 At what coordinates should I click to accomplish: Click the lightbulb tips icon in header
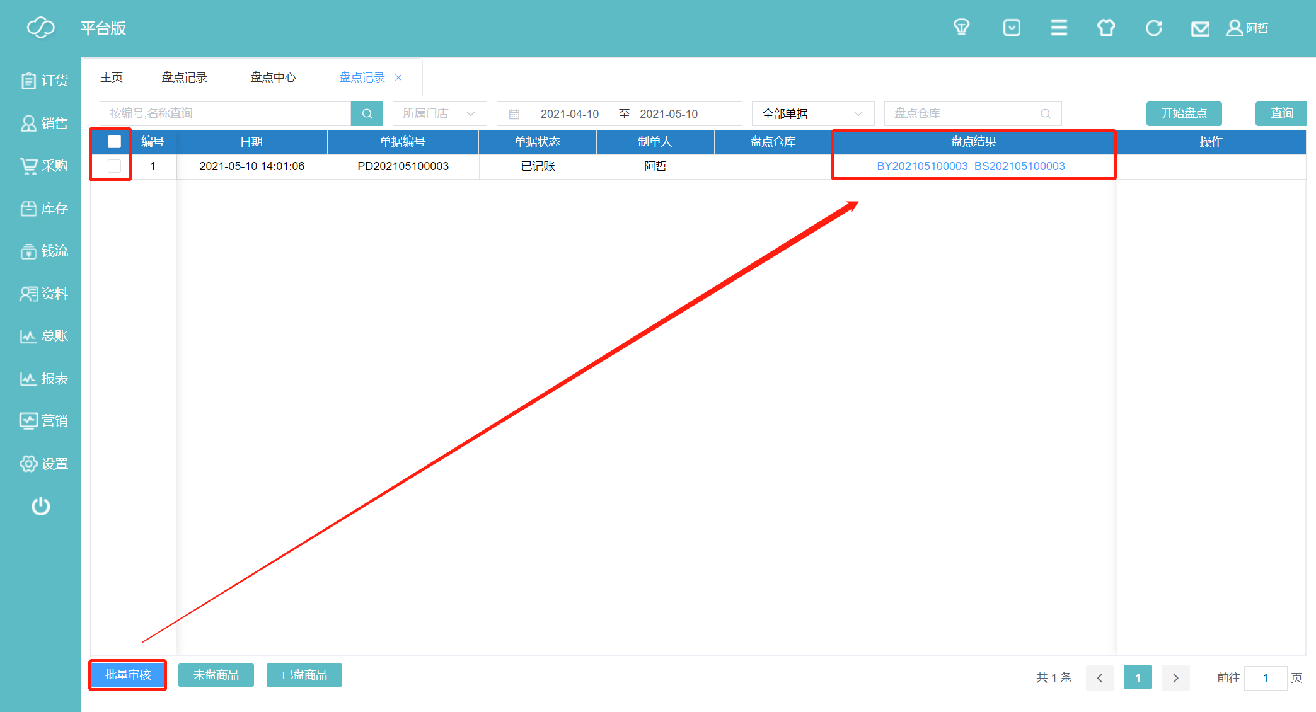click(x=961, y=28)
